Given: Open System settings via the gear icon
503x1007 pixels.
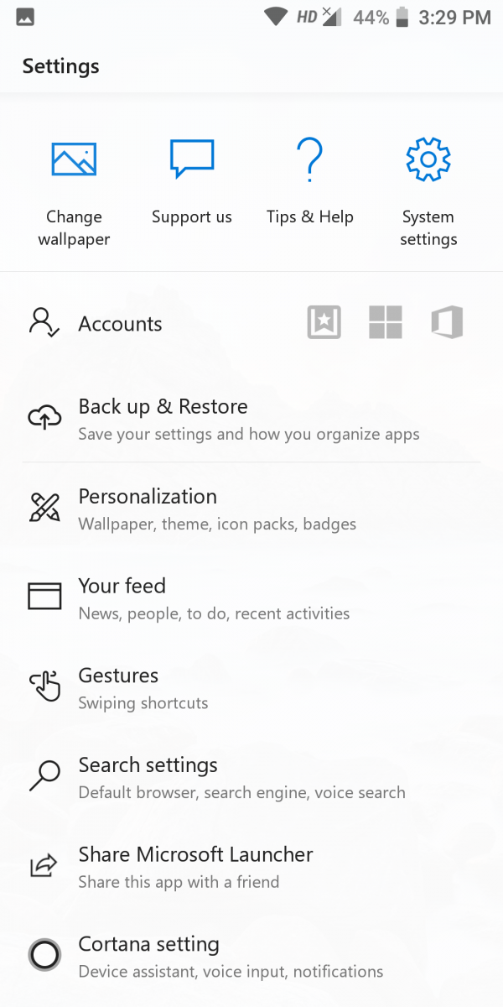Looking at the screenshot, I should click(x=428, y=159).
